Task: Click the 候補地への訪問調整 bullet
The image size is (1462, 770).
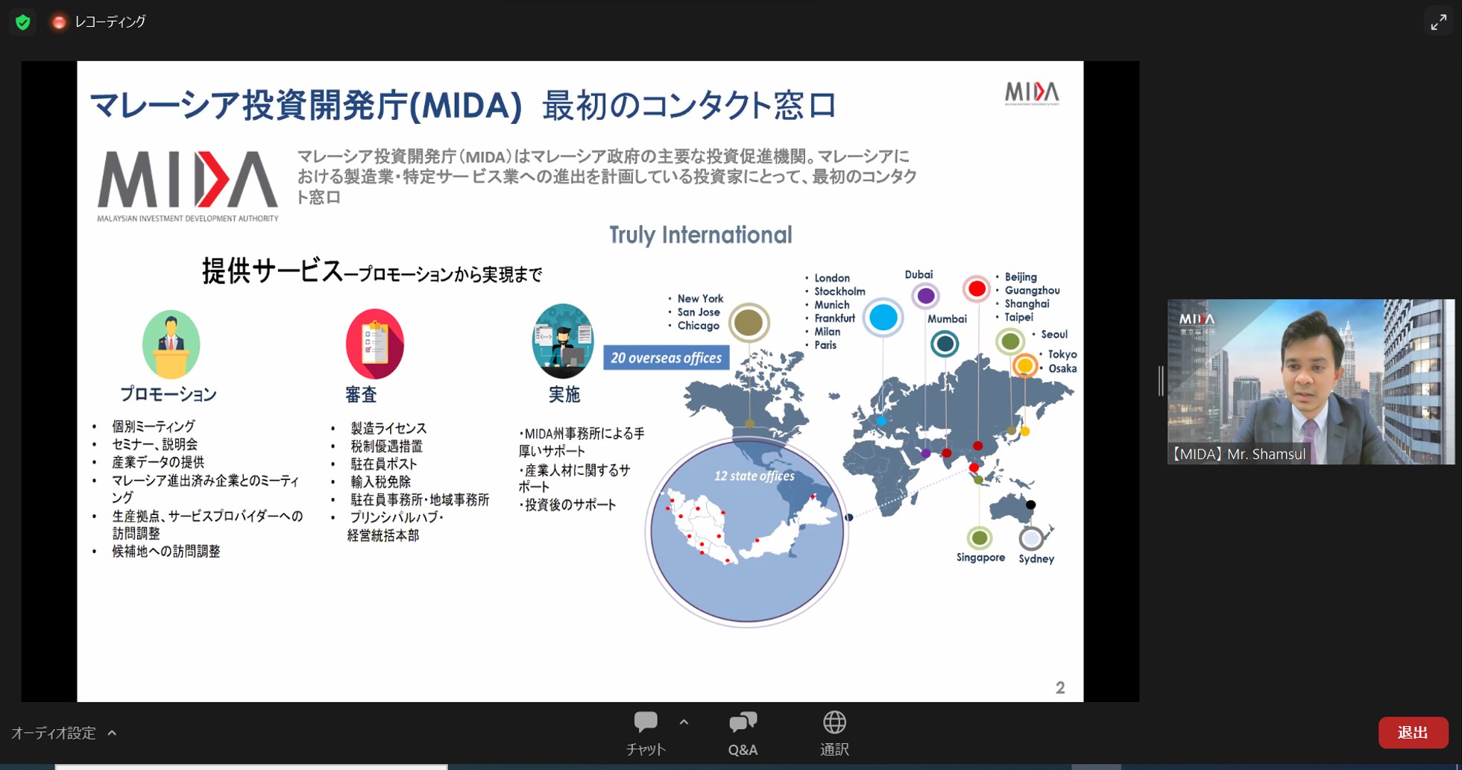Action: point(166,552)
